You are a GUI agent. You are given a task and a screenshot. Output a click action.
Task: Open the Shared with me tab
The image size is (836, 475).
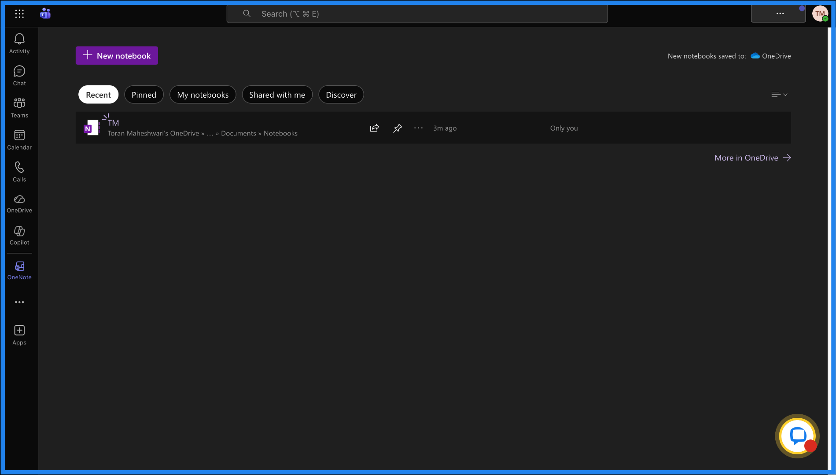tap(277, 95)
